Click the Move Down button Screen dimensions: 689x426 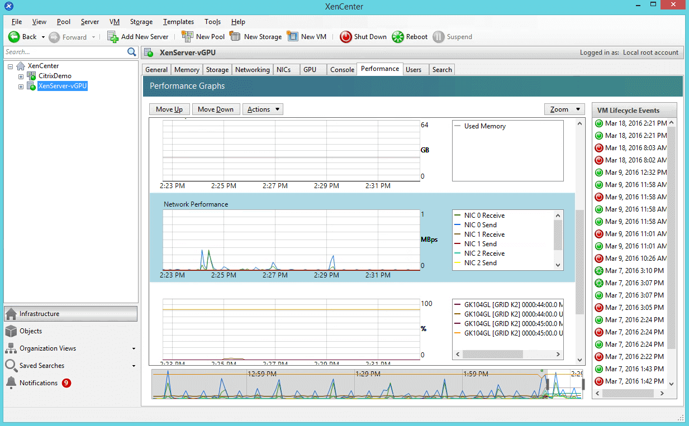[216, 109]
